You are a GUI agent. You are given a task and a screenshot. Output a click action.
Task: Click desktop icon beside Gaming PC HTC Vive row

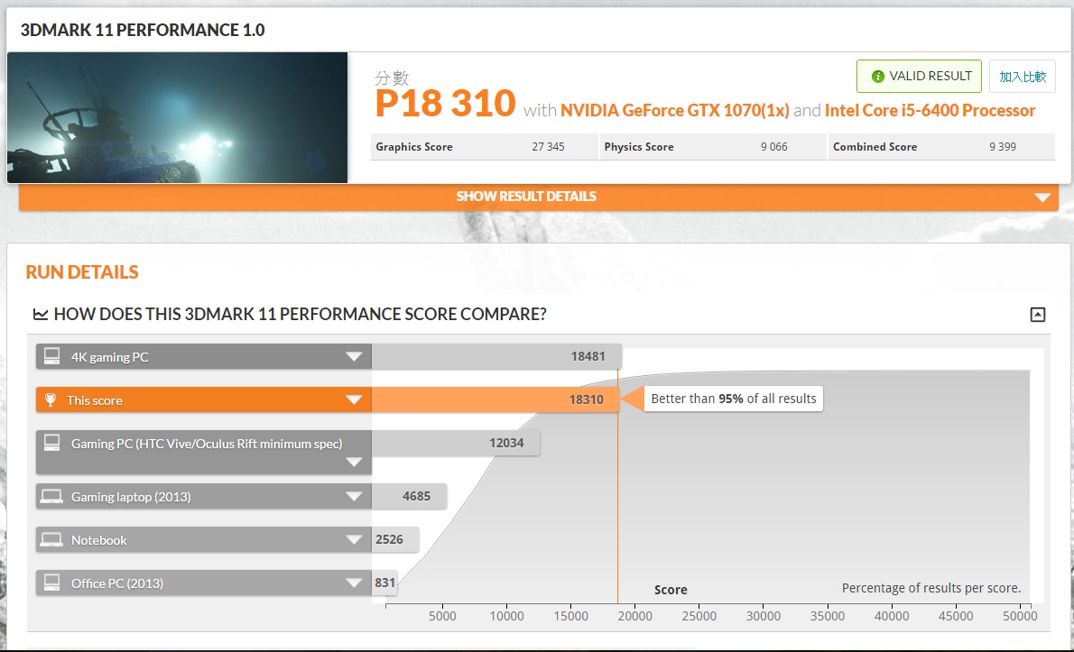pyautogui.click(x=51, y=443)
